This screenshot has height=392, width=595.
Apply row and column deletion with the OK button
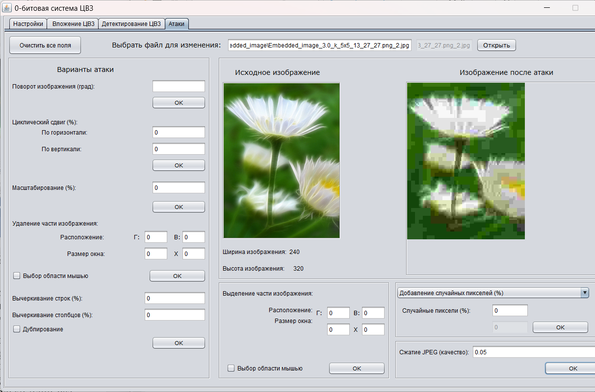179,343
